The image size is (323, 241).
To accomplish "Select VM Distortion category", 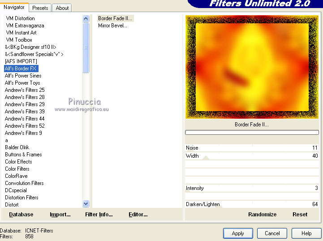I will point(21,18).
